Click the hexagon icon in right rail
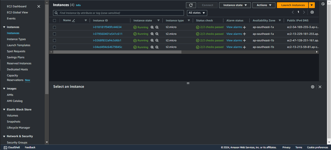The width and height of the screenshot is (331, 150). click(x=323, y=4)
